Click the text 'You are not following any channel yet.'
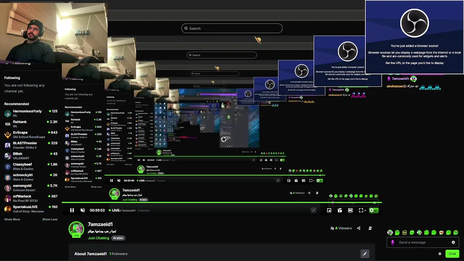The image size is (464, 261). (25, 88)
